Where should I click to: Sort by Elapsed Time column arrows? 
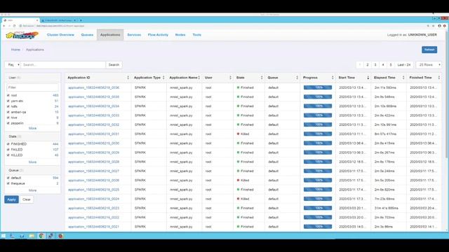(x=403, y=78)
